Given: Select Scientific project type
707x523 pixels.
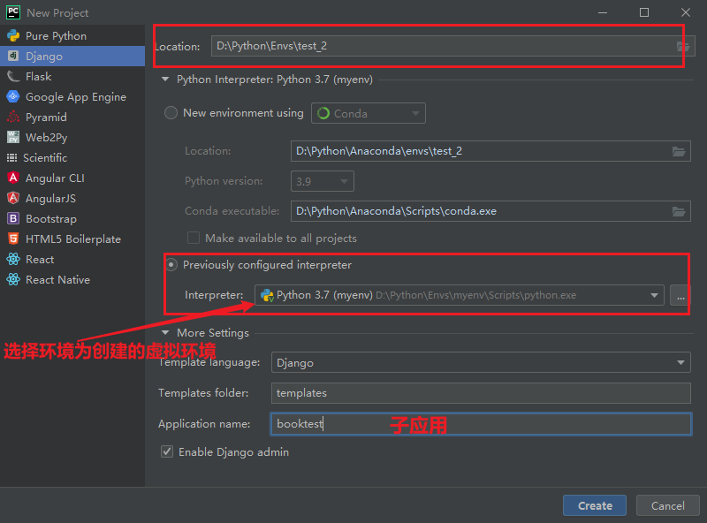Looking at the screenshot, I should [72, 157].
